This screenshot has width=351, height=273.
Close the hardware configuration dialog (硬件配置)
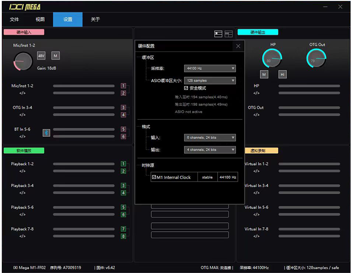pyautogui.click(x=238, y=46)
